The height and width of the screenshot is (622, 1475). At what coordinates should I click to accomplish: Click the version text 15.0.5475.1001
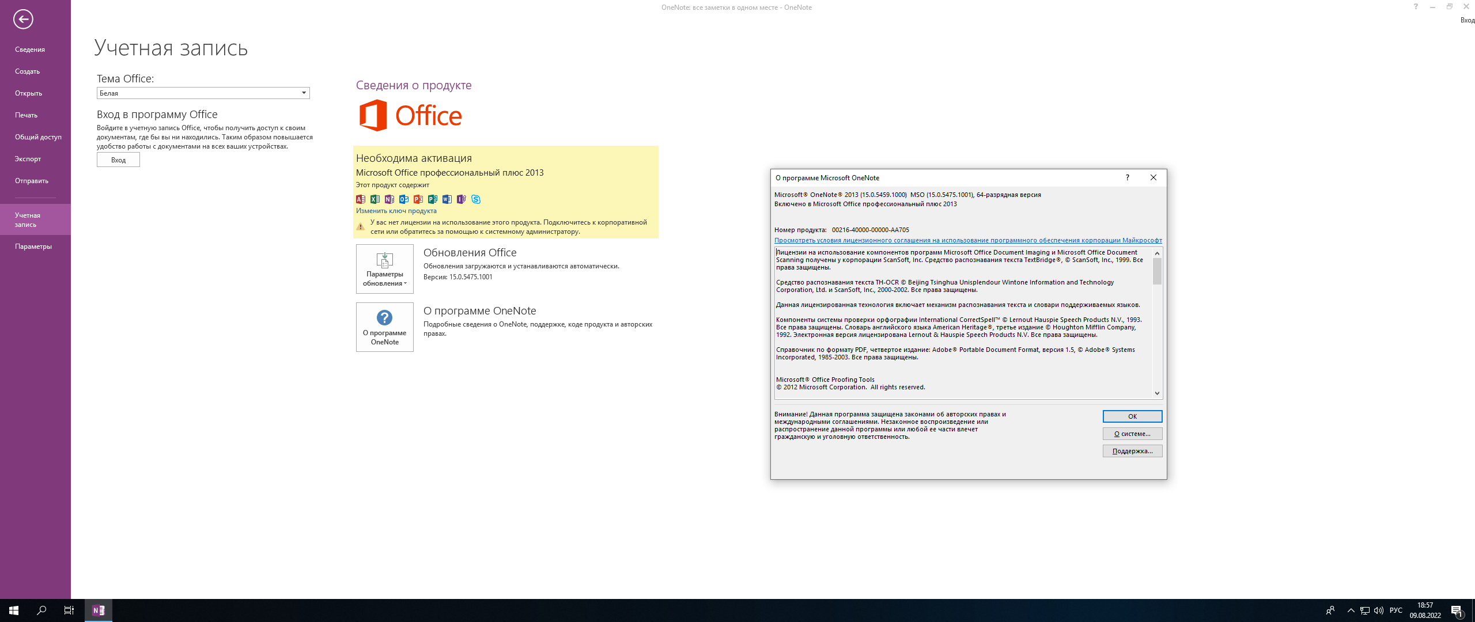[471, 277]
